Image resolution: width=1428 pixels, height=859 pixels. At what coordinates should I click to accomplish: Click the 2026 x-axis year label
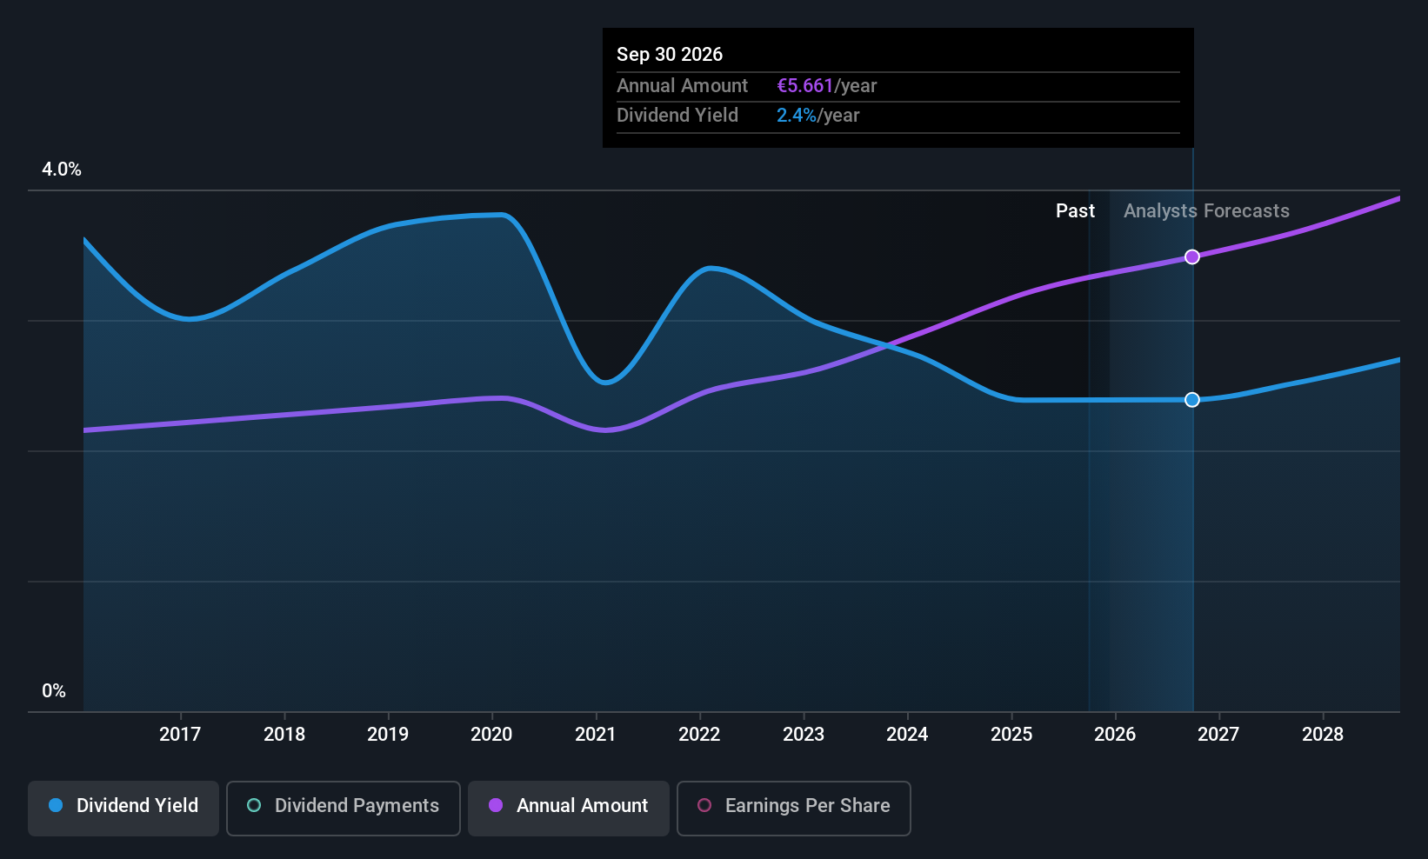(x=1115, y=735)
